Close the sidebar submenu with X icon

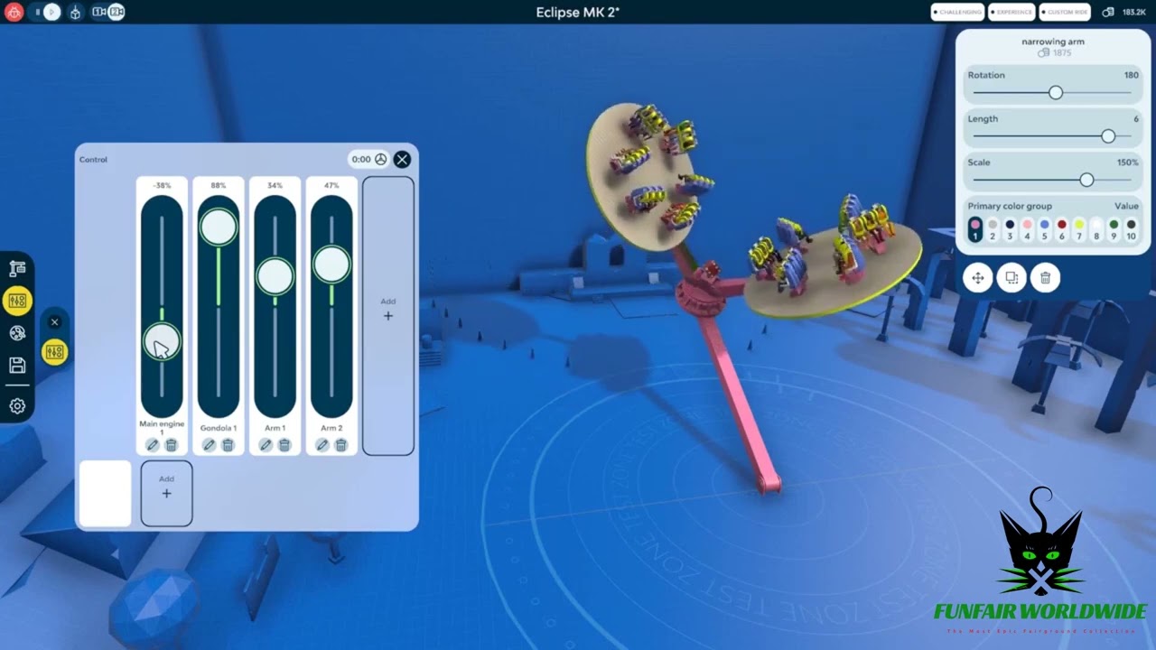pos(54,322)
